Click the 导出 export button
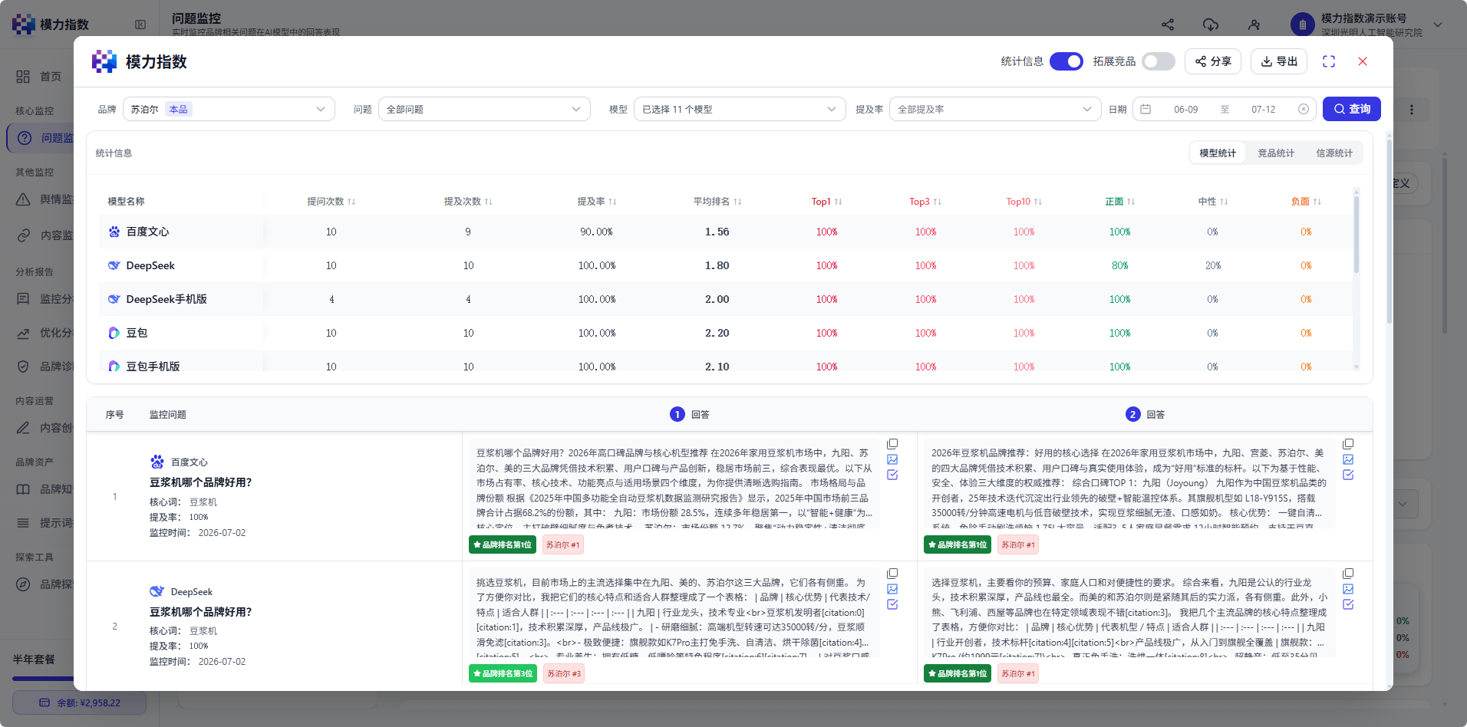Image resolution: width=1467 pixels, height=727 pixels. [1279, 61]
